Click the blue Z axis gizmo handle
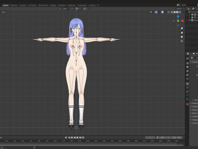This screenshot has height=149, width=198. (178, 17)
